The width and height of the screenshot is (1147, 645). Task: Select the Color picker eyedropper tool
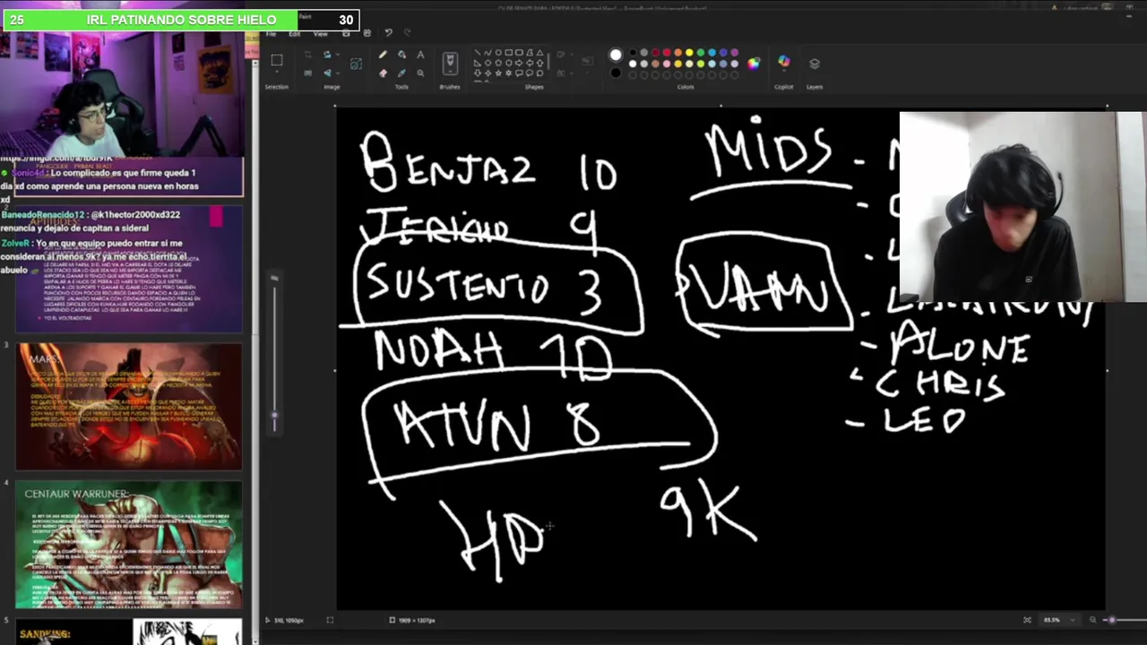coord(401,73)
